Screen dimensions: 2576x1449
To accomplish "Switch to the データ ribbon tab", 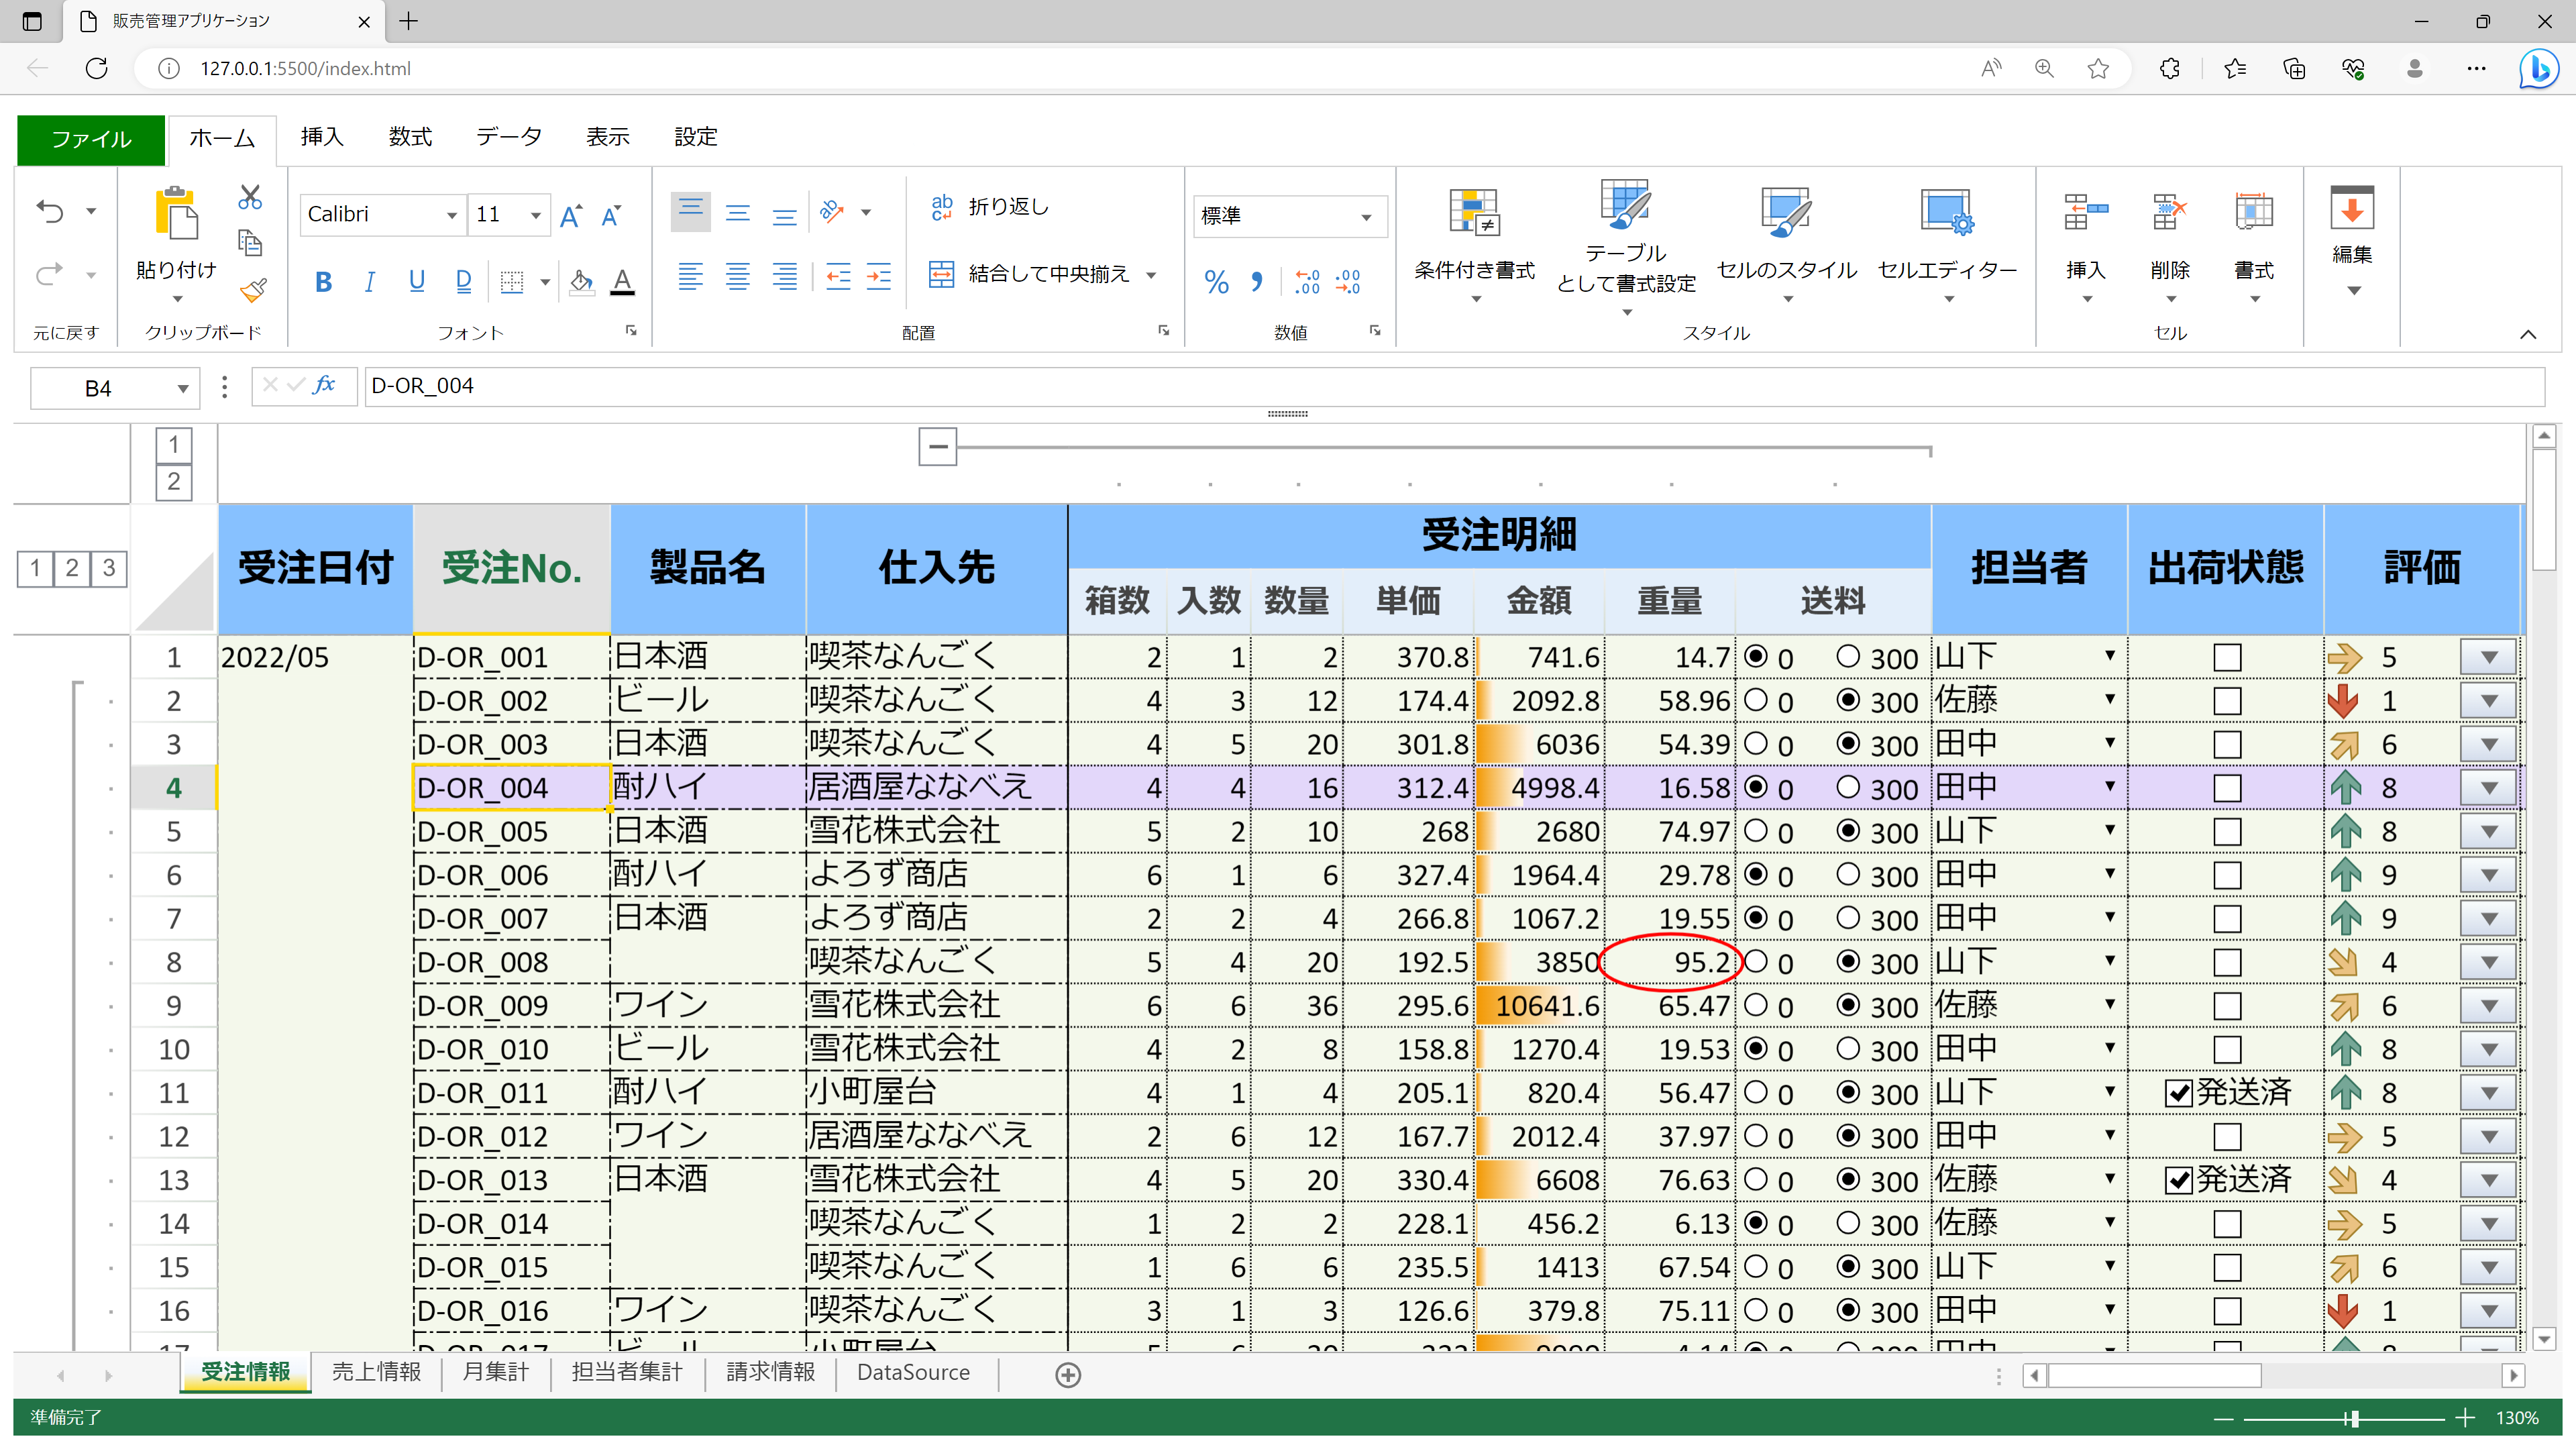I will (x=509, y=137).
